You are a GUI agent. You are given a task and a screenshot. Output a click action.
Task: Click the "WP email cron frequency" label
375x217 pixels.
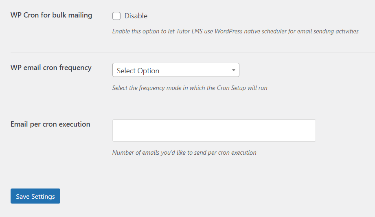[51, 68]
